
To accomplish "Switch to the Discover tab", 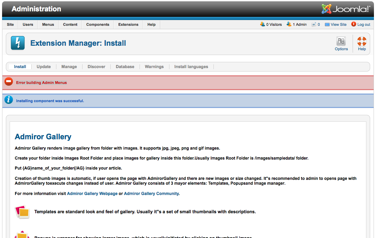I will click(x=96, y=67).
